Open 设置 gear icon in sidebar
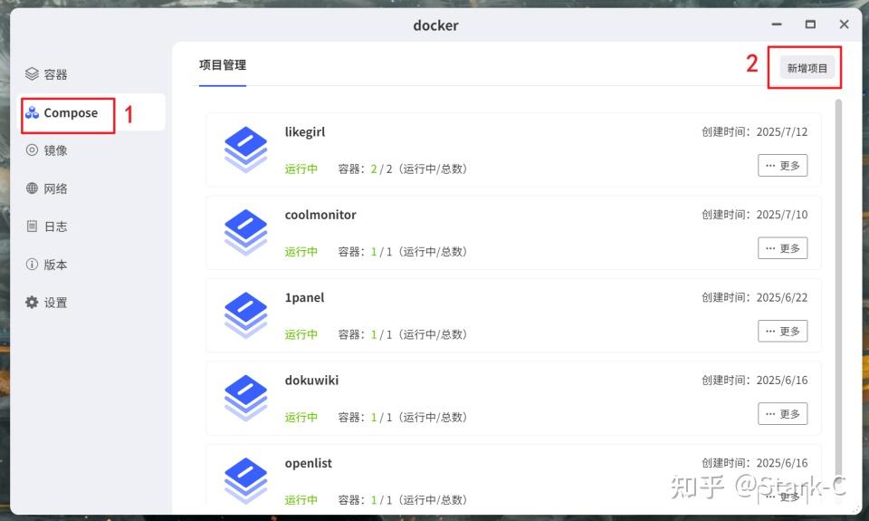 point(33,302)
